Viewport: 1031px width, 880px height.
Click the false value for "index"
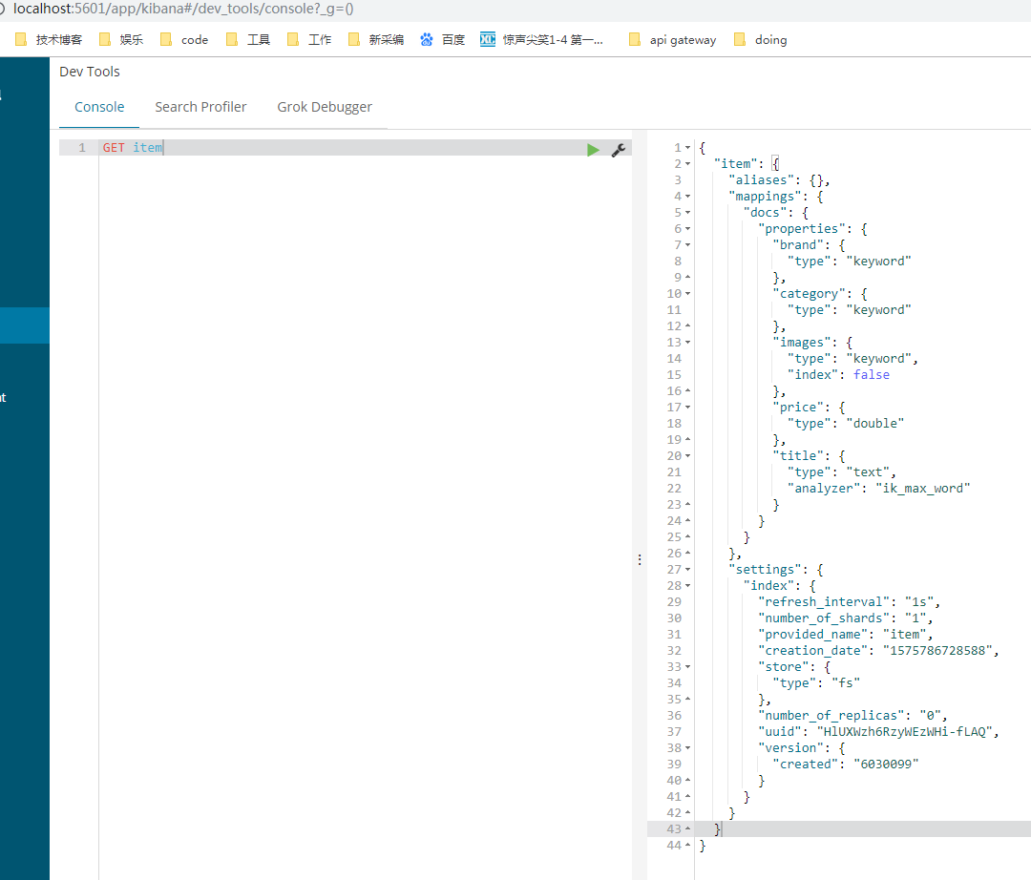(872, 374)
